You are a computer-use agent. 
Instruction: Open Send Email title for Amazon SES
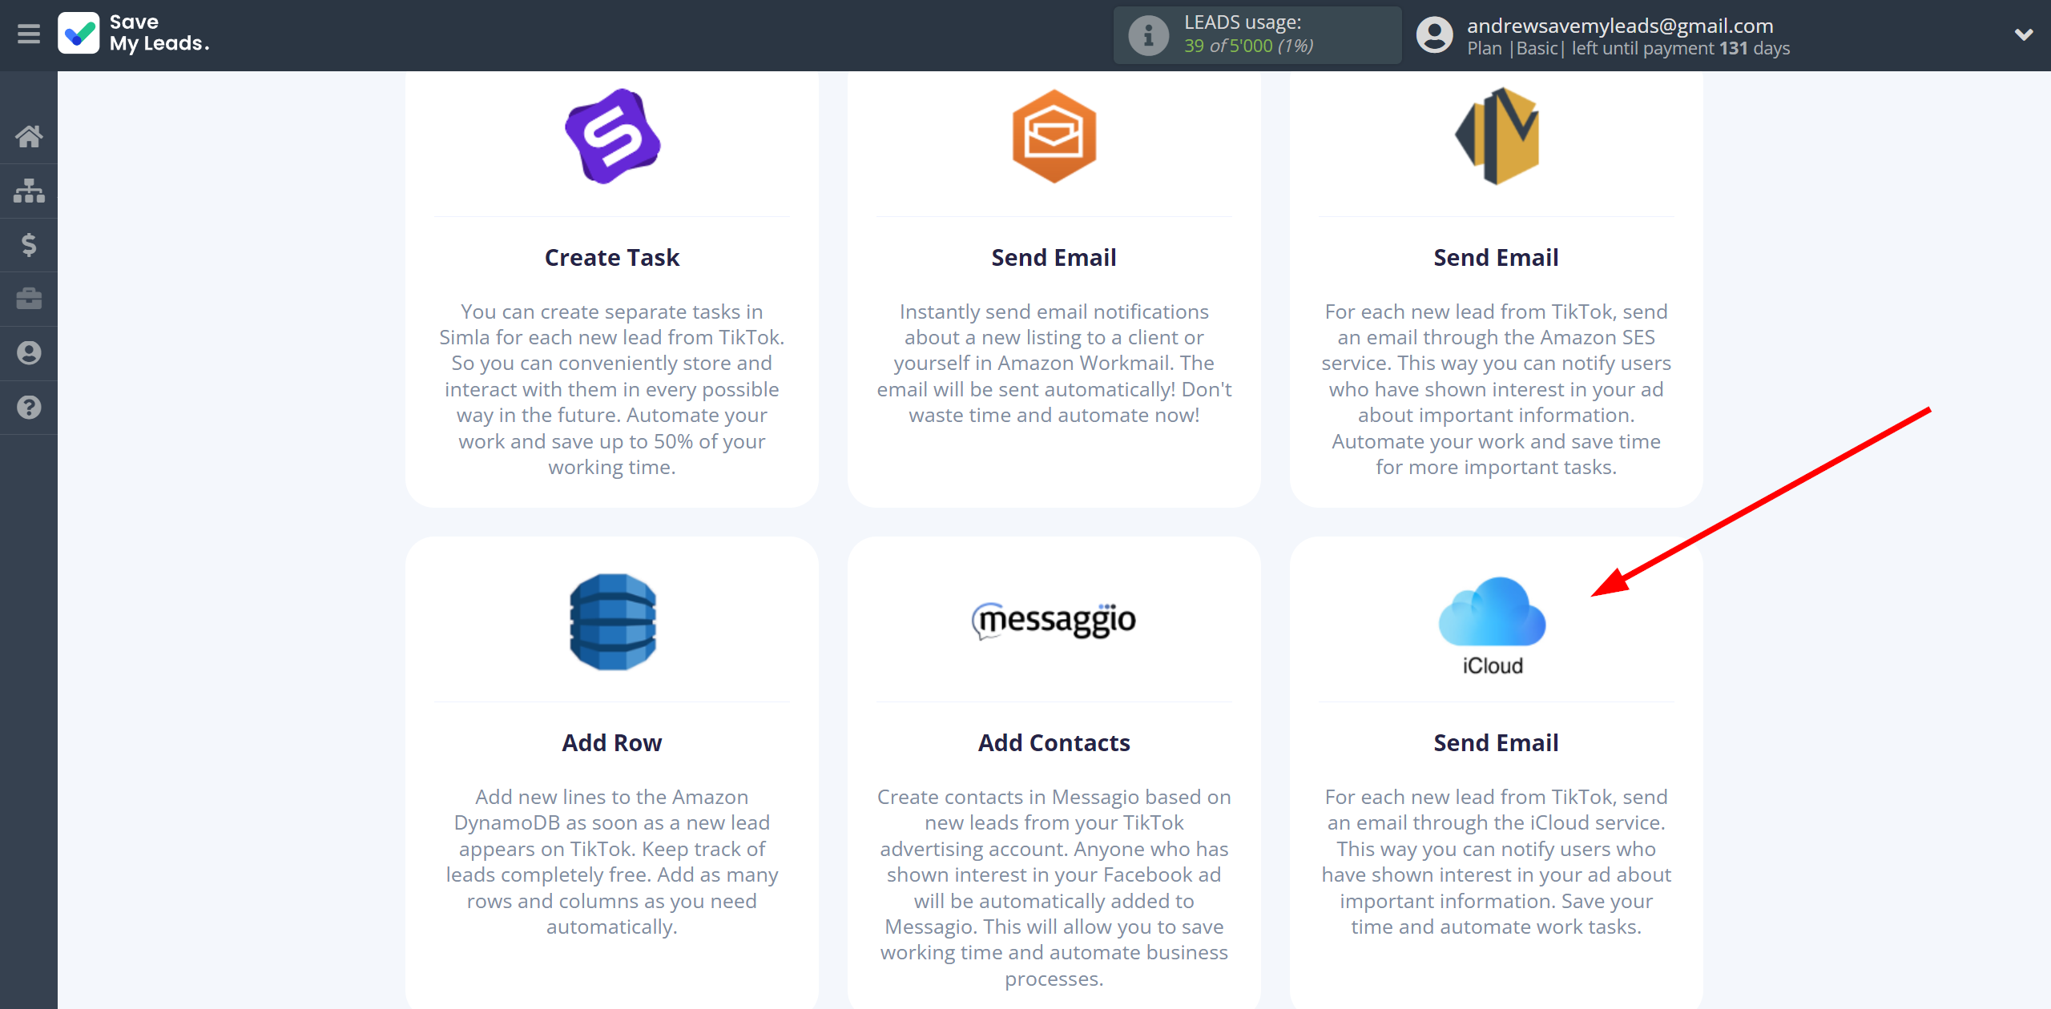[1497, 258]
